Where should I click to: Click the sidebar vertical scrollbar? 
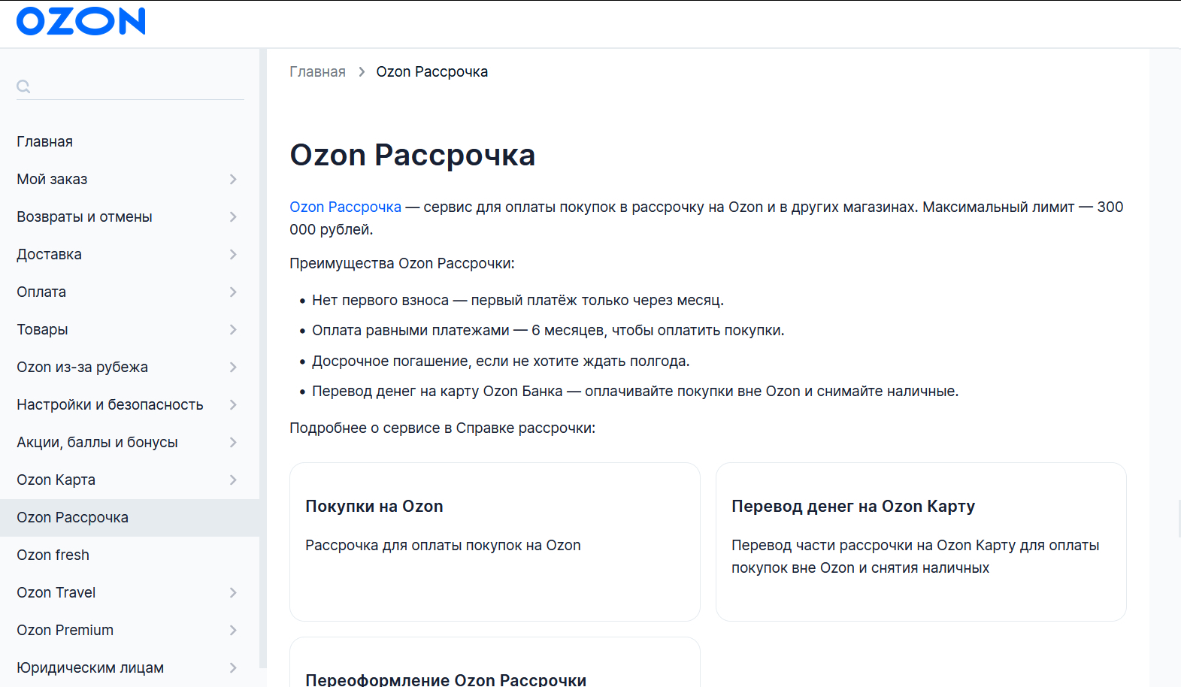[262, 357]
